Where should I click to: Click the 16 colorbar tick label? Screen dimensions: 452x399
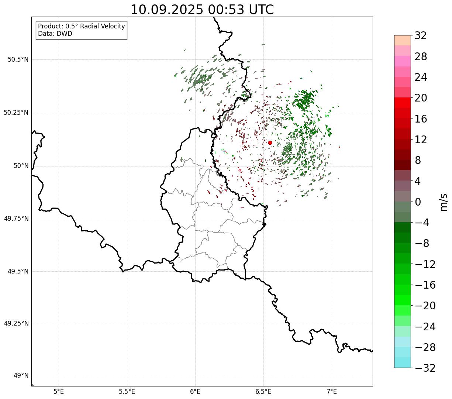point(421,119)
